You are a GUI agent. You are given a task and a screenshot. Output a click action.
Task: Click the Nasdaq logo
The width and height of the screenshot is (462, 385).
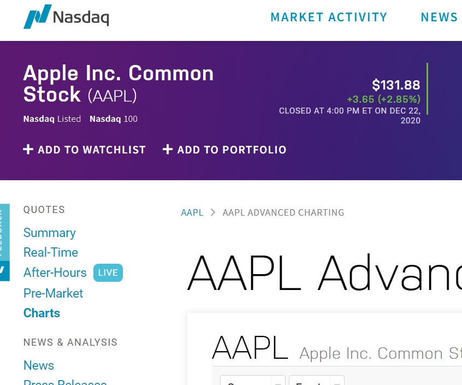[66, 17]
